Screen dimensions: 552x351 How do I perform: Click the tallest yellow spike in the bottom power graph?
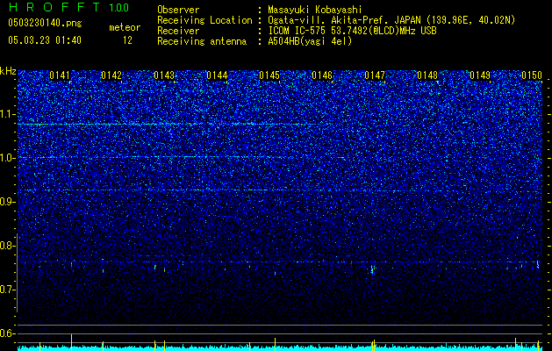click(71, 342)
